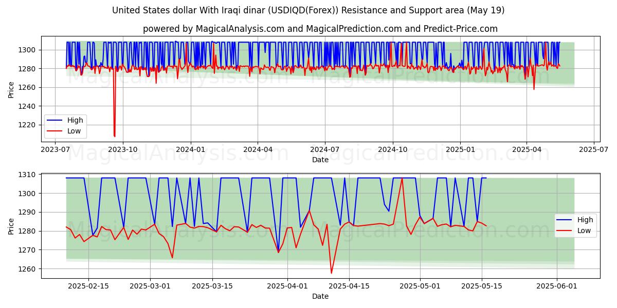617x308 pixels.
Task: Click the 'Date' axis label under top chart
Action: click(320, 160)
